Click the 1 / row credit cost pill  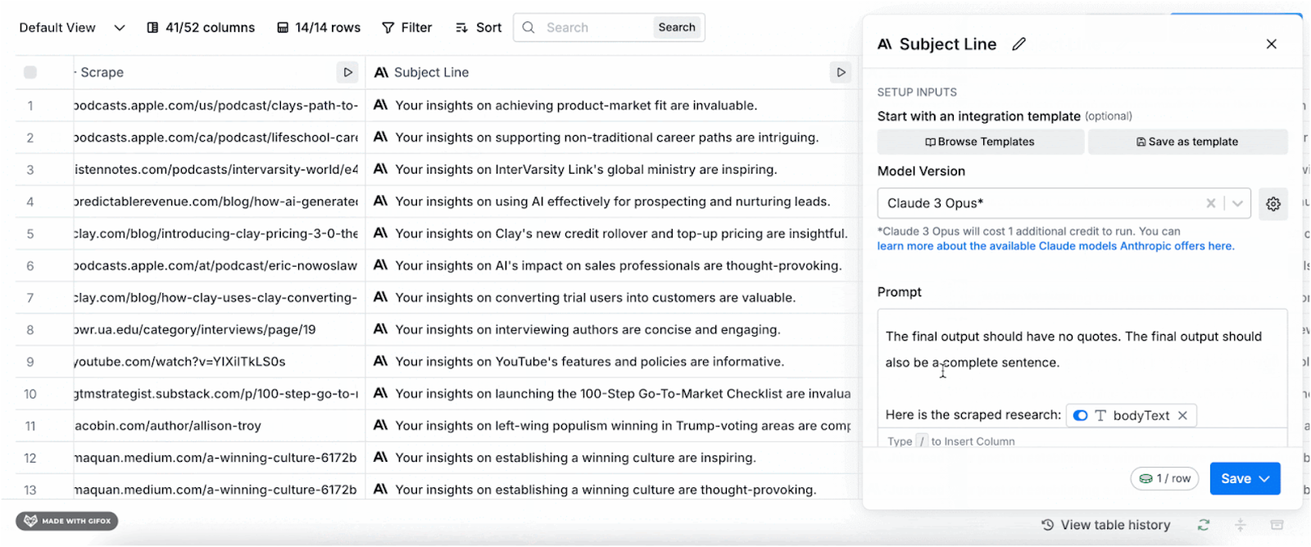[x=1164, y=478]
